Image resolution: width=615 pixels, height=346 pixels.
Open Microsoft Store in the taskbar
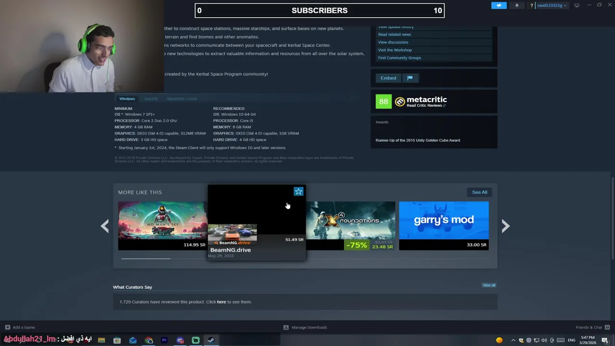117,340
